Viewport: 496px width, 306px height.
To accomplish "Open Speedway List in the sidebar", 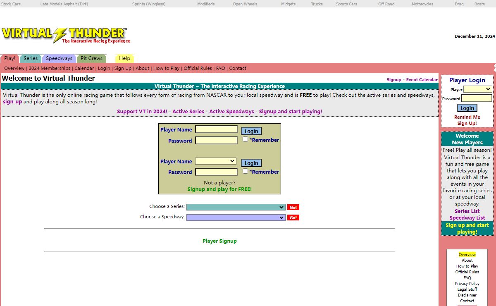I will click(467, 218).
